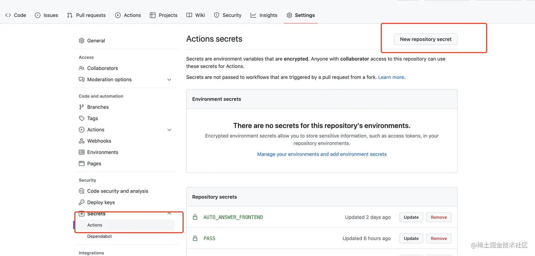Viewport: 535px width, 256px height.
Task: Remove the PASS secret
Action: click(x=439, y=238)
